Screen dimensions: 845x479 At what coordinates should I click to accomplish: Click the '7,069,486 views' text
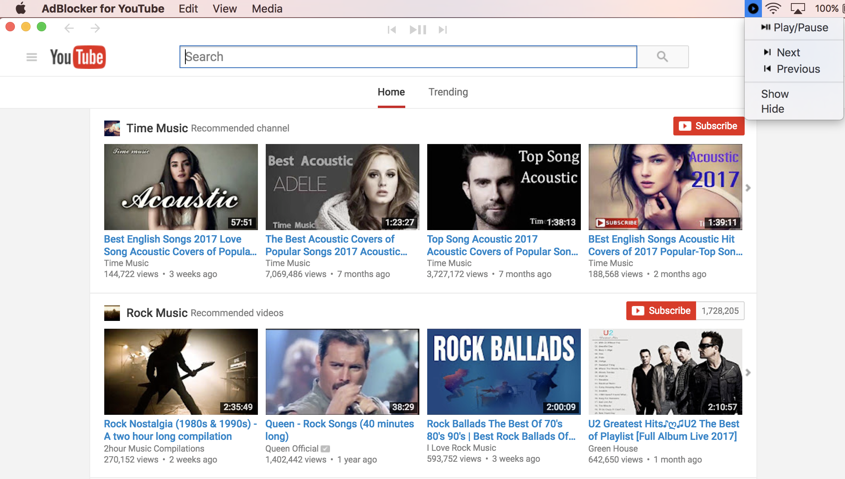tap(296, 274)
